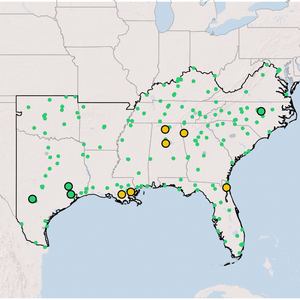Image resolution: width=300 pixels, height=300 pixels.
Task: Click the yellow marker on Florida's northeast coast
Action: [x=226, y=187]
